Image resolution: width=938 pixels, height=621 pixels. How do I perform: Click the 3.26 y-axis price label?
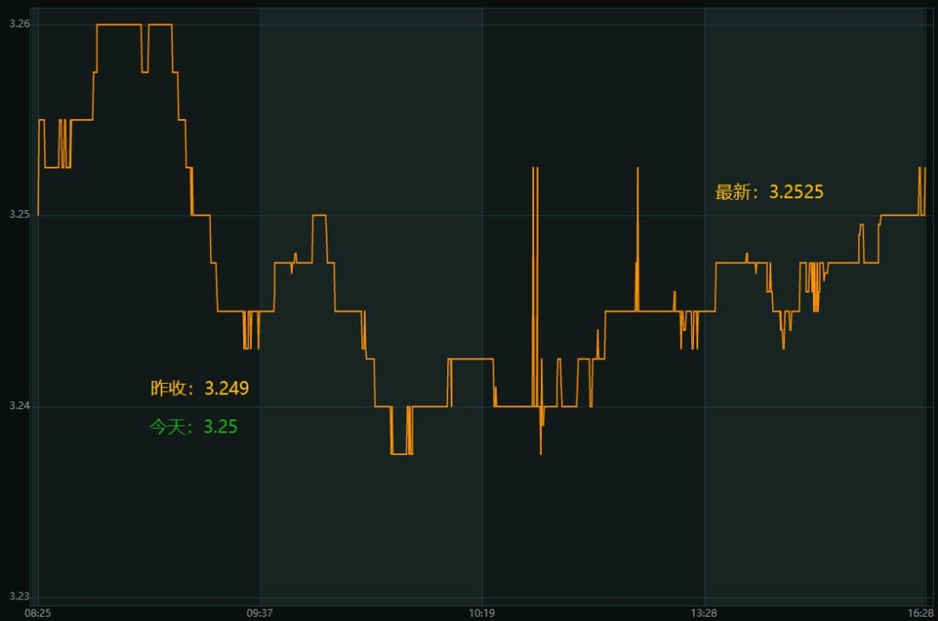click(x=20, y=24)
